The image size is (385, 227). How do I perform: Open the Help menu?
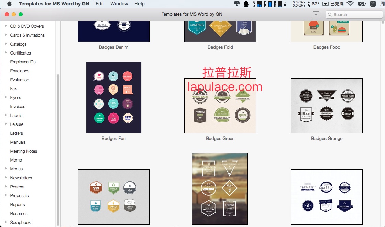140,4
